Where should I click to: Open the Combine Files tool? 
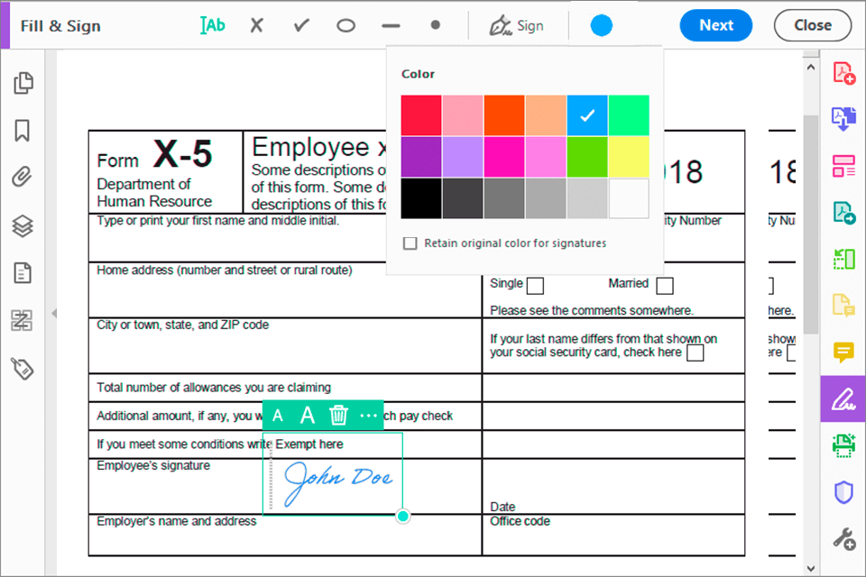coord(844,119)
